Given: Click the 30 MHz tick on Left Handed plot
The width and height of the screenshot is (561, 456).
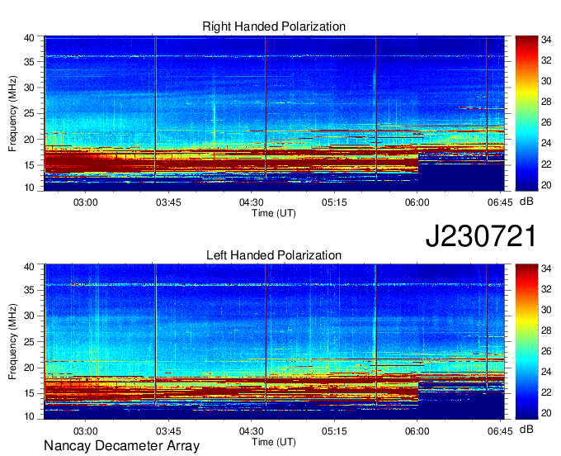Looking at the screenshot, I should [x=29, y=316].
